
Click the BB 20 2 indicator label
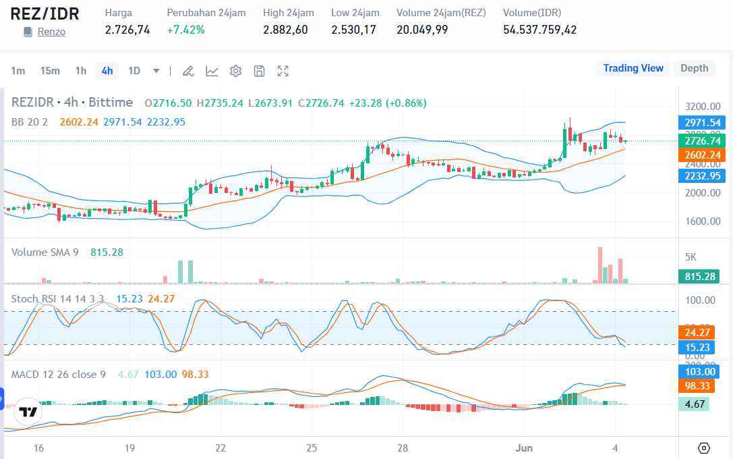[x=30, y=123]
